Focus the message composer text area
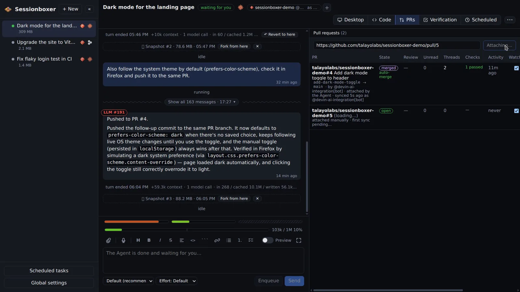The image size is (520, 292). (203, 261)
